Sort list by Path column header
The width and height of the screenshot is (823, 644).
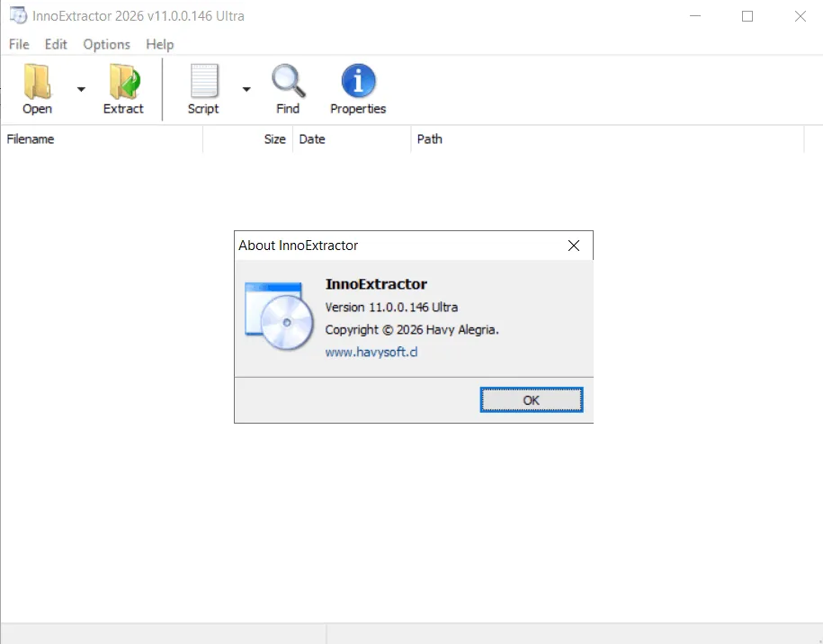607,139
